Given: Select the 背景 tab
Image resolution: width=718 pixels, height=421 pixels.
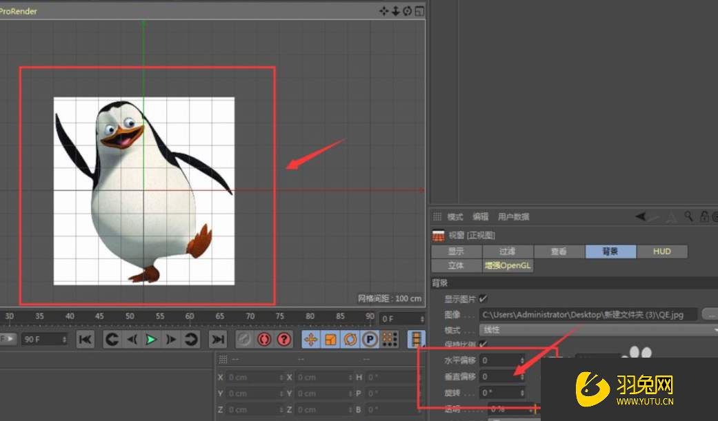Looking at the screenshot, I should click(x=610, y=251).
